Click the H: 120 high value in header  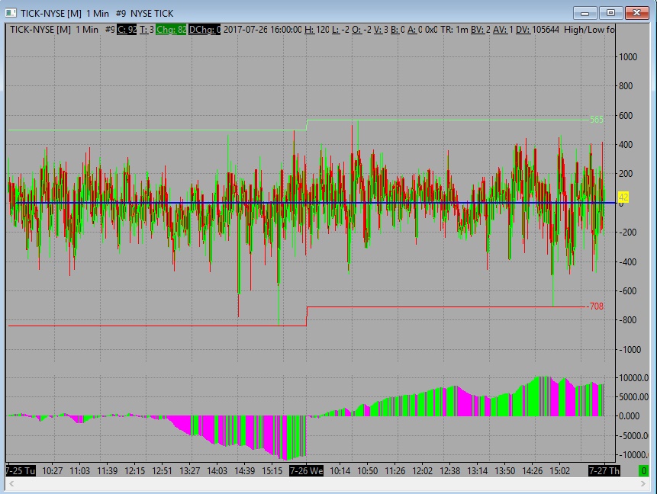[317, 29]
